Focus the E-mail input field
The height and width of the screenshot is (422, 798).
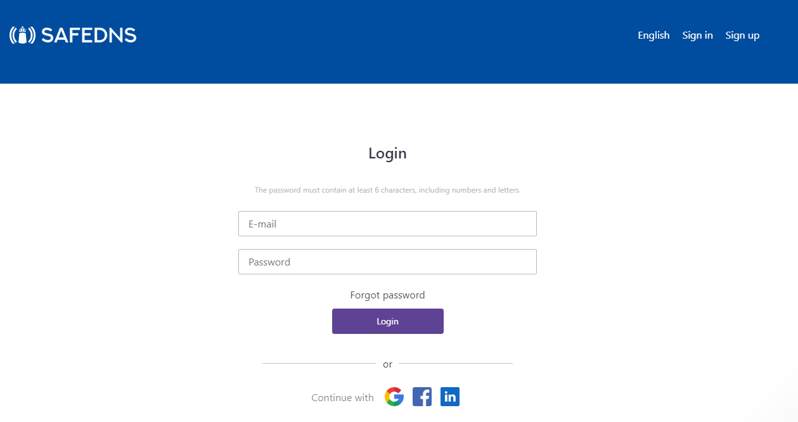click(x=387, y=224)
